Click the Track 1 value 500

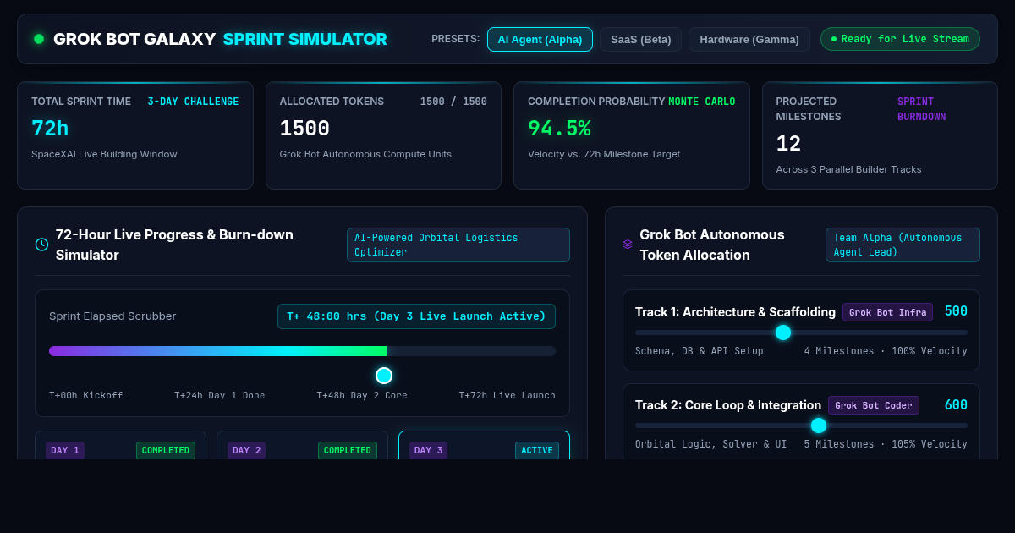tap(956, 311)
